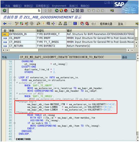
Task: Click the Display Object List hierarchy icon
Action: point(60,24)
